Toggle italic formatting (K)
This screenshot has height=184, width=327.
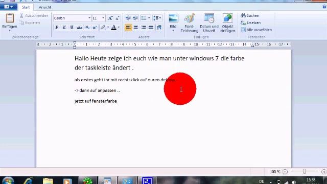[x=64, y=27]
